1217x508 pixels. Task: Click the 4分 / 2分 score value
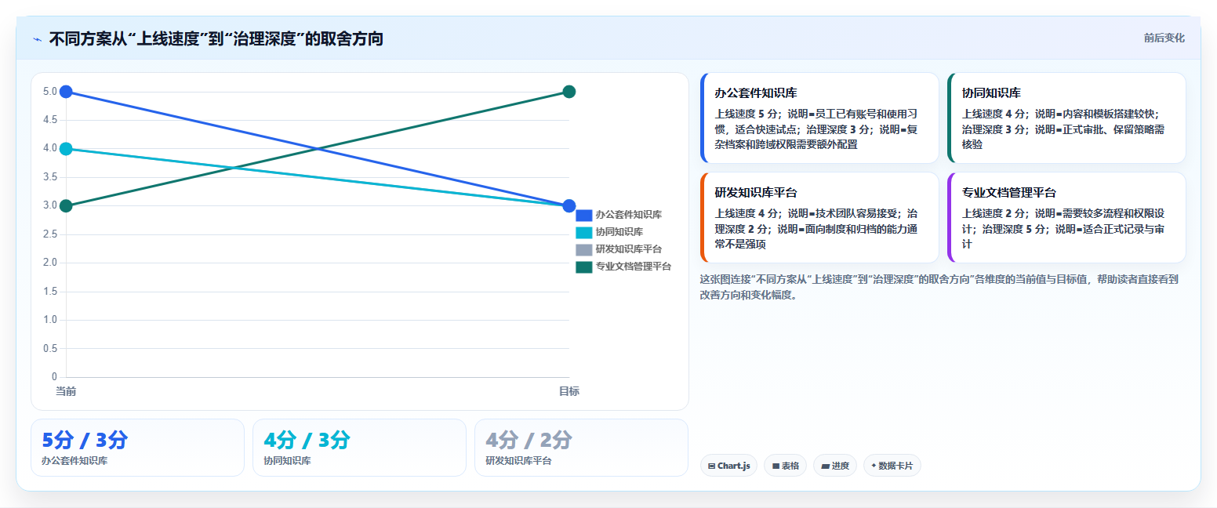tap(529, 441)
